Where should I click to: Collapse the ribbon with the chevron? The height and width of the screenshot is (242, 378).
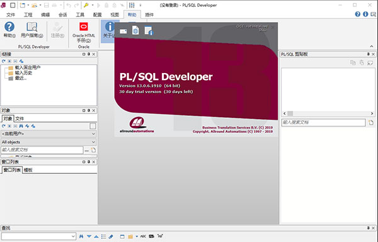pyautogui.click(x=372, y=46)
